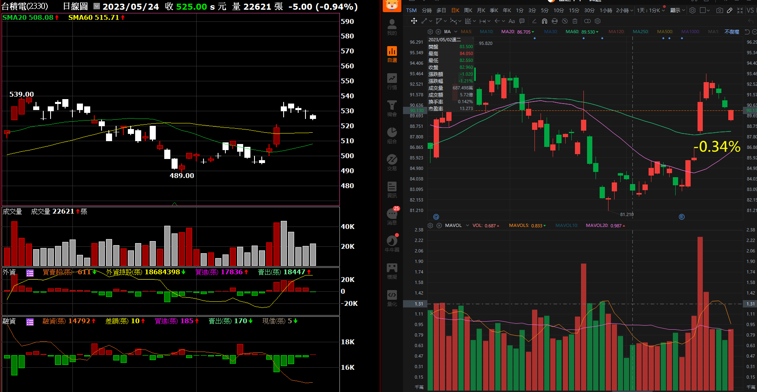Take a chart screenshot with camera icon
757x392 pixels.
(720, 11)
